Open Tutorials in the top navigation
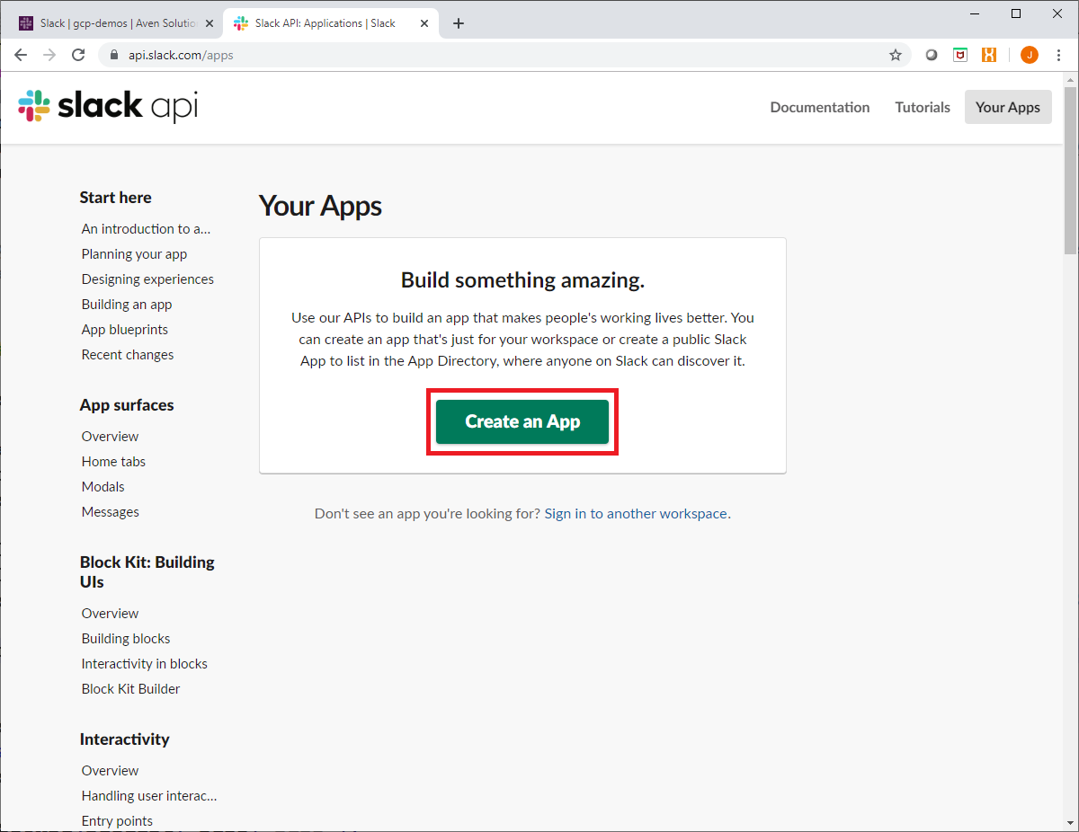This screenshot has height=832, width=1079. pos(923,107)
